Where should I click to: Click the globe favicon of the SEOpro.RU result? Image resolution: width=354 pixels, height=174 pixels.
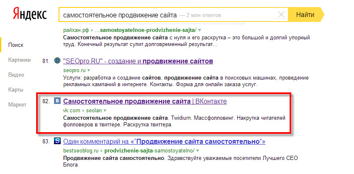point(58,61)
